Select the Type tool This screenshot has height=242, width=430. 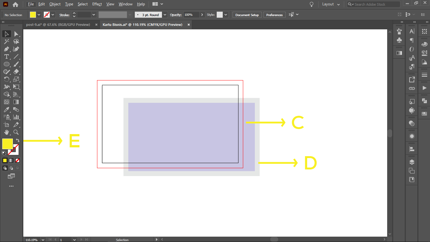[7, 56]
